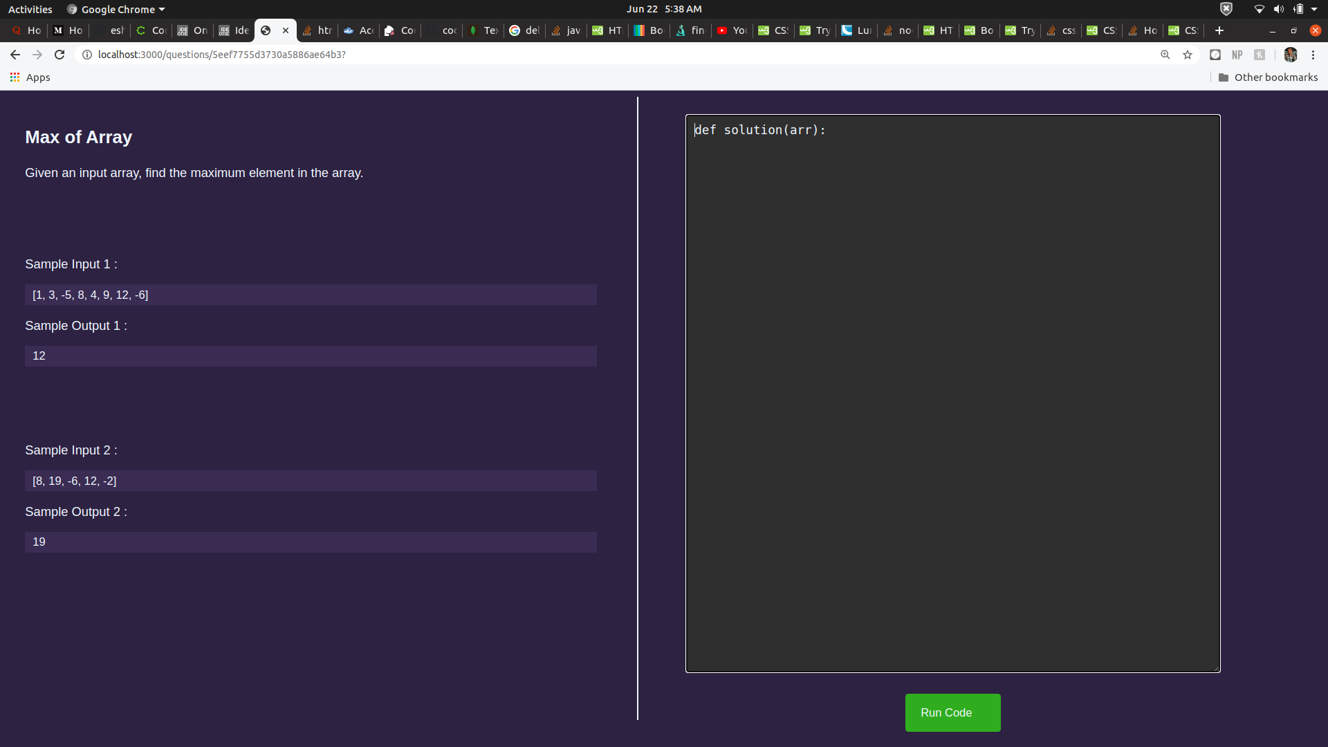Open the zoom magnifier in the address bar
1328x747 pixels.
pyautogui.click(x=1165, y=55)
